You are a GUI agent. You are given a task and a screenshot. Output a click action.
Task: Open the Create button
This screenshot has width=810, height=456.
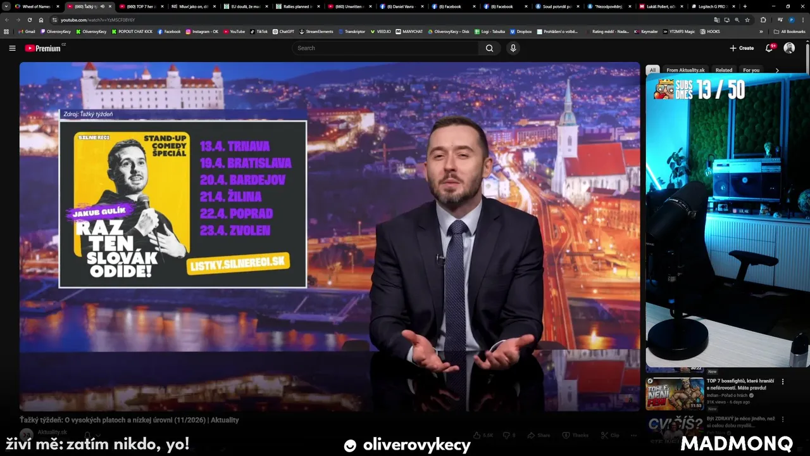point(742,48)
